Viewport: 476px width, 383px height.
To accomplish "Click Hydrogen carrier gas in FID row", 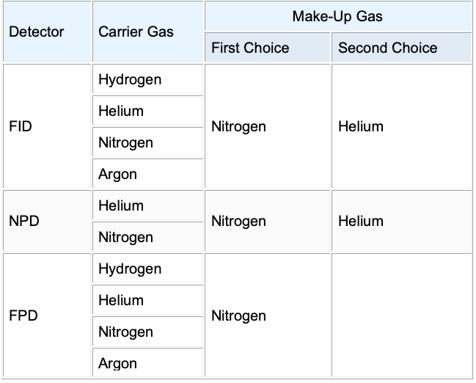I will click(x=130, y=79).
